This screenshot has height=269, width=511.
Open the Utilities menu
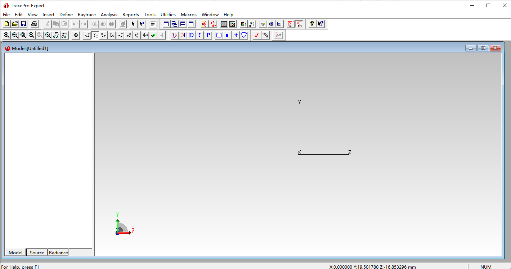click(x=168, y=15)
